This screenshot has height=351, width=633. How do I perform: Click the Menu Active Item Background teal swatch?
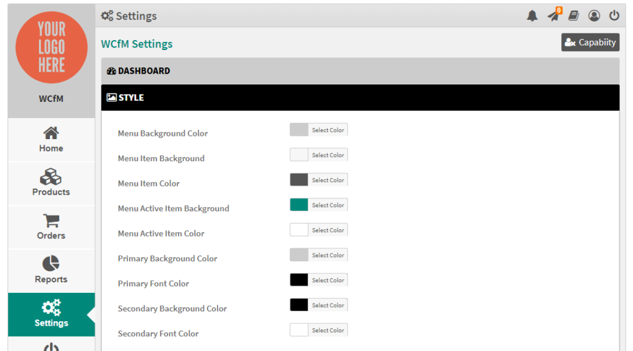tap(299, 205)
